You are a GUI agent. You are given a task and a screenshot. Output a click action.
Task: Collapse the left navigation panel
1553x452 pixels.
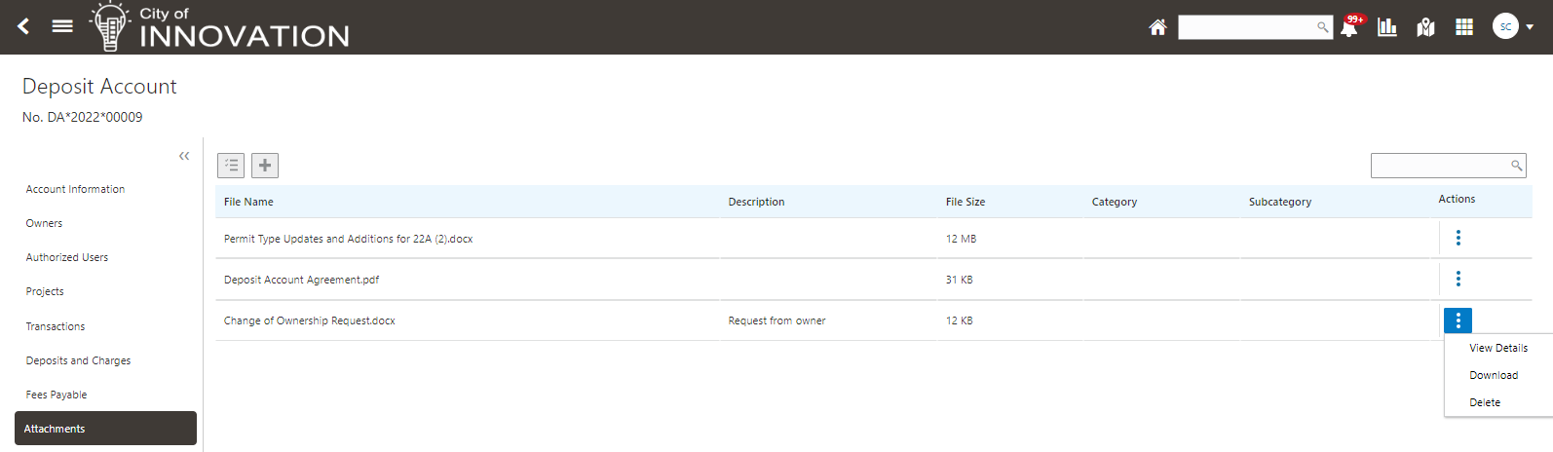point(184,156)
